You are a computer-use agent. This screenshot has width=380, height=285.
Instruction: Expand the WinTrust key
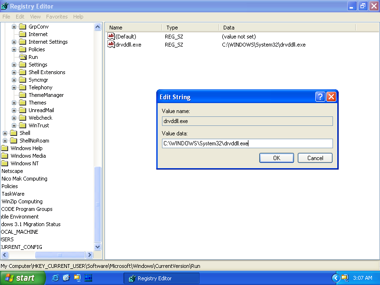pyautogui.click(x=14, y=125)
